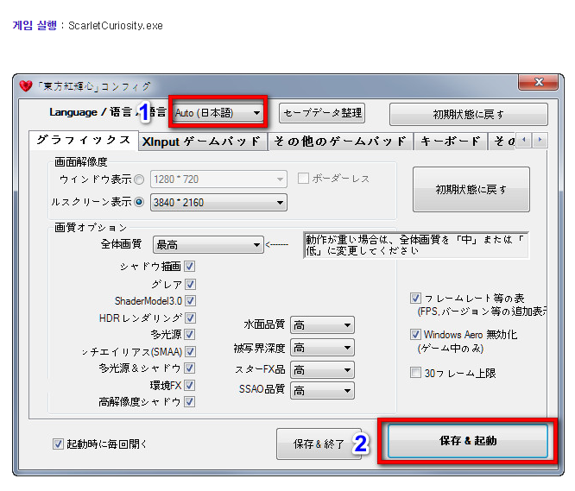Open the 3840 * 2160 fullscreen resolution dropdown
The image size is (575, 491).
tap(218, 202)
